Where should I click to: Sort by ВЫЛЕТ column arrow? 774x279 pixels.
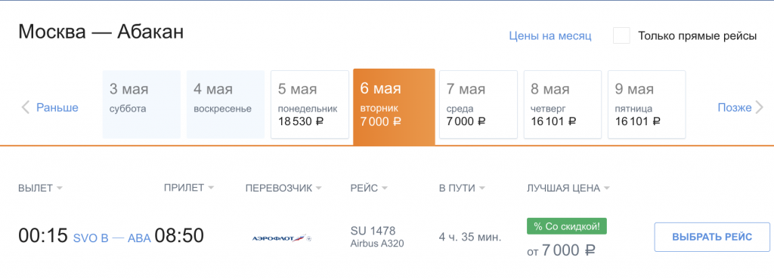pos(59,189)
